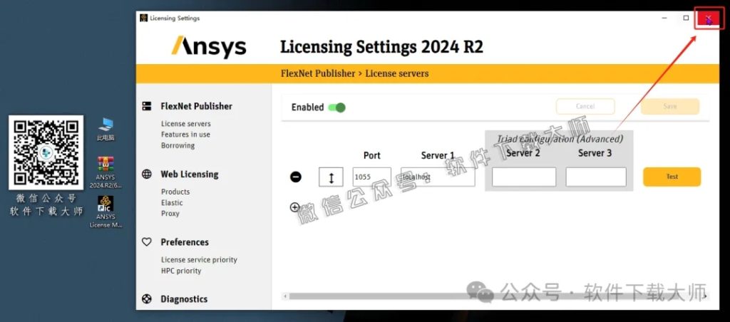730x322 pixels.
Task: Toggle the Enabled switch off
Action: pyautogui.click(x=336, y=108)
